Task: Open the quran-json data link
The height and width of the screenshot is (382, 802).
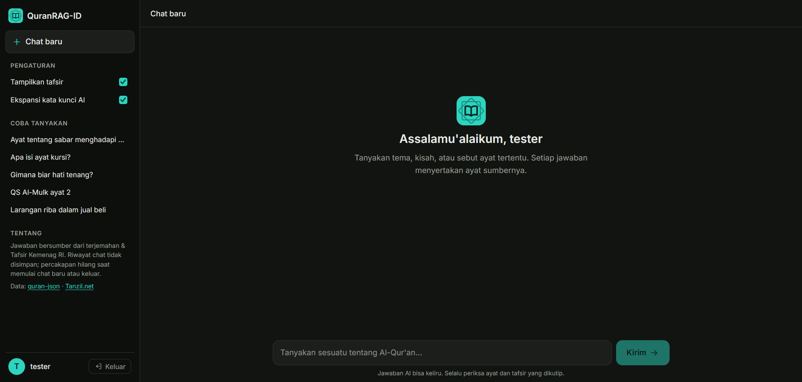Action: pyautogui.click(x=44, y=286)
